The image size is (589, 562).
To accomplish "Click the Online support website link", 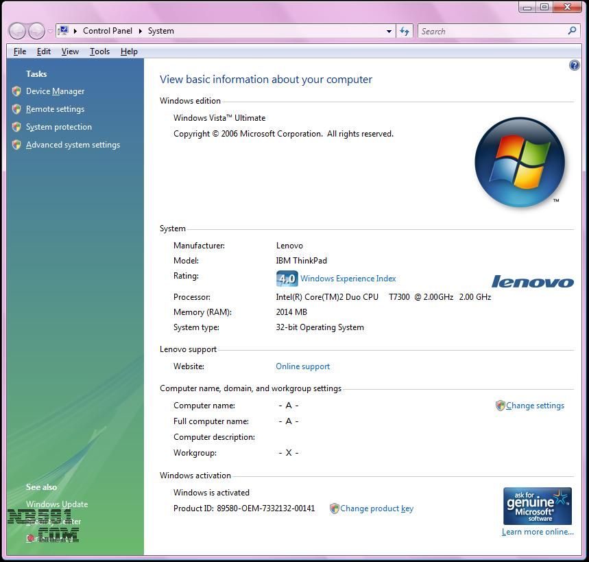I will pyautogui.click(x=302, y=366).
